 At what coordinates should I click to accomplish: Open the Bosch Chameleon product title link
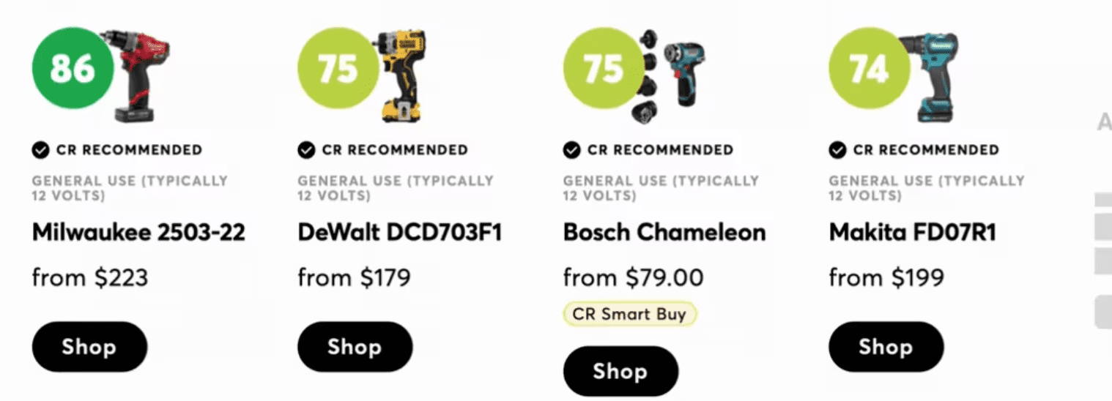(664, 233)
